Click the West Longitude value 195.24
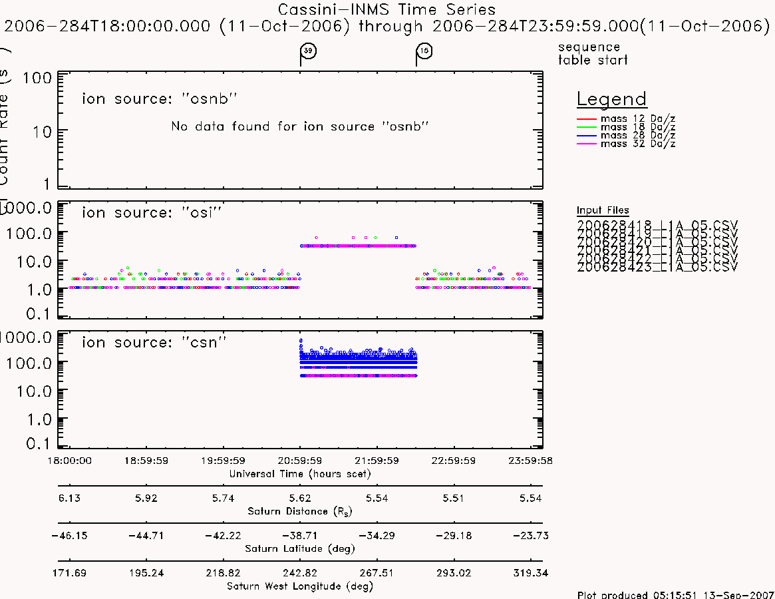Screen dimensions: 775x599 point(146,573)
